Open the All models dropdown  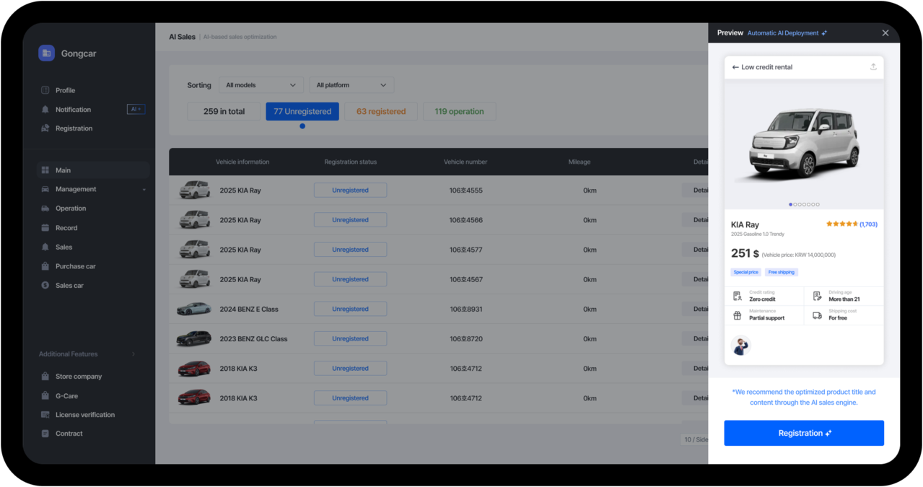pos(261,85)
